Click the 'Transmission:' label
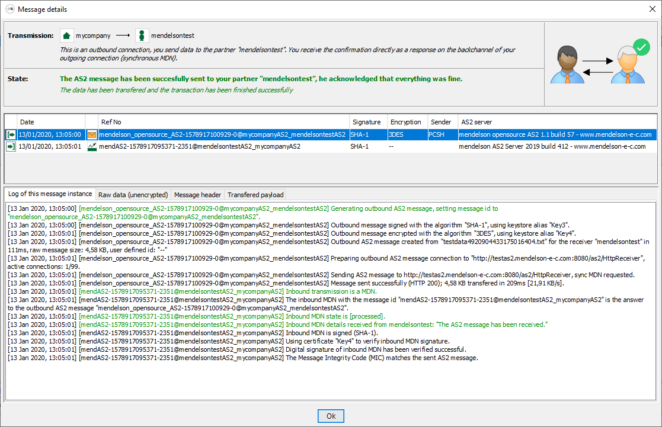This screenshot has width=662, height=427. click(30, 36)
